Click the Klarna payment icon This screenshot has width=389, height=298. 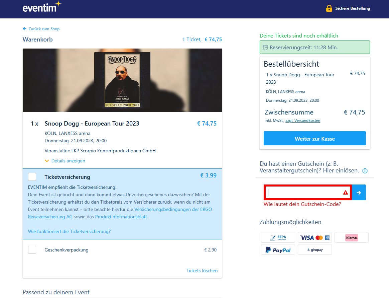352,237
